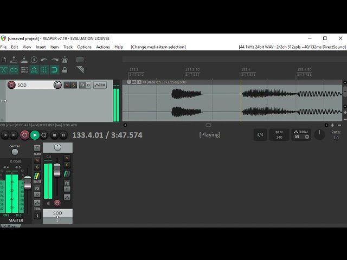Open the Options menu

tap(85, 47)
